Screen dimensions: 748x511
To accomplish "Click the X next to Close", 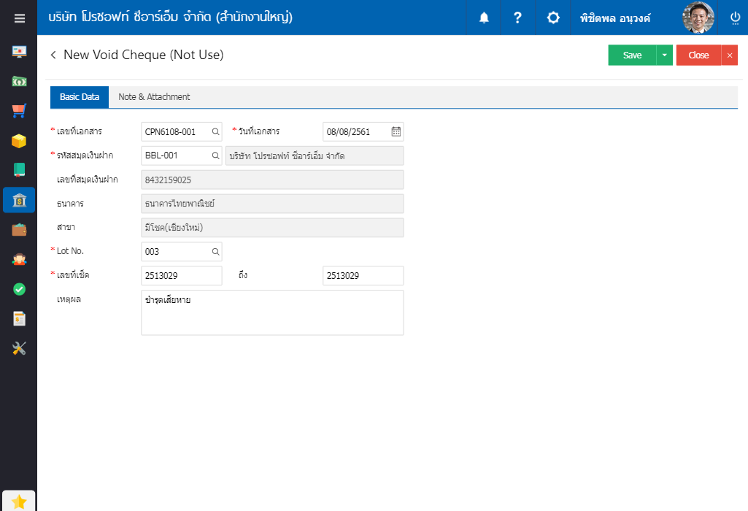I will (x=730, y=55).
